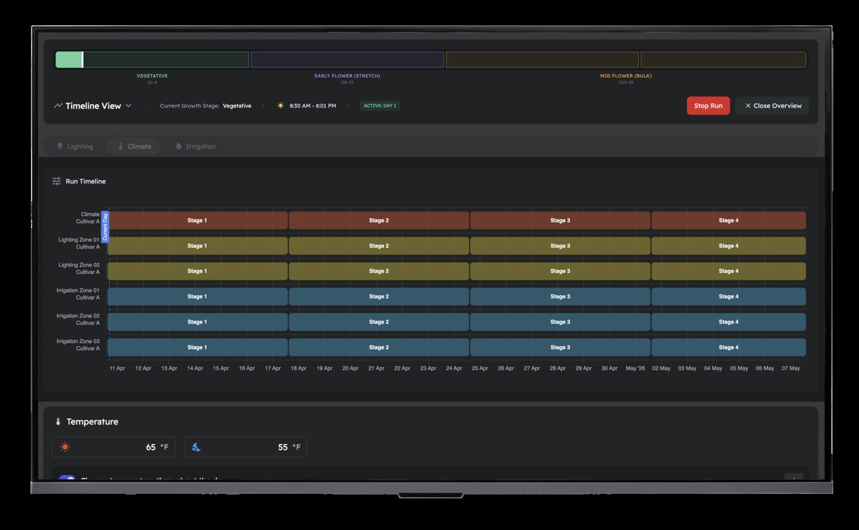Switch to the Lighting tab
The width and height of the screenshot is (859, 530).
coord(75,146)
